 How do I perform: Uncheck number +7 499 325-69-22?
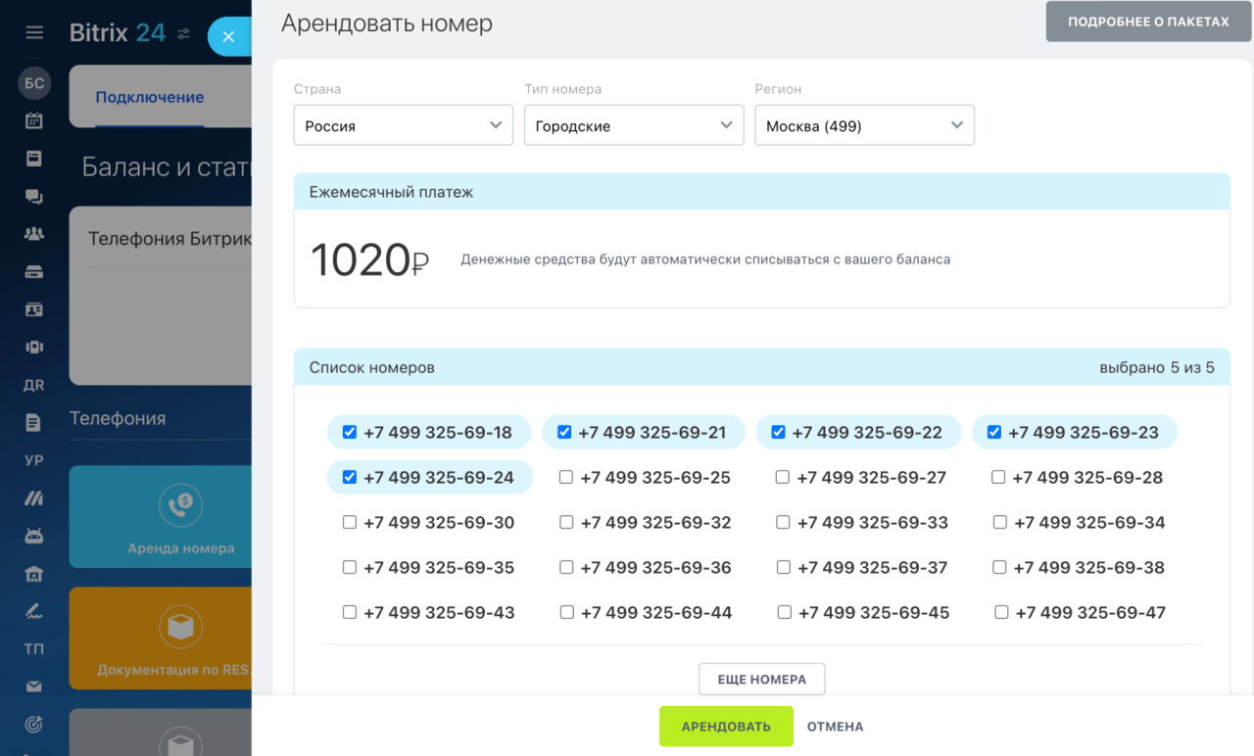[779, 432]
